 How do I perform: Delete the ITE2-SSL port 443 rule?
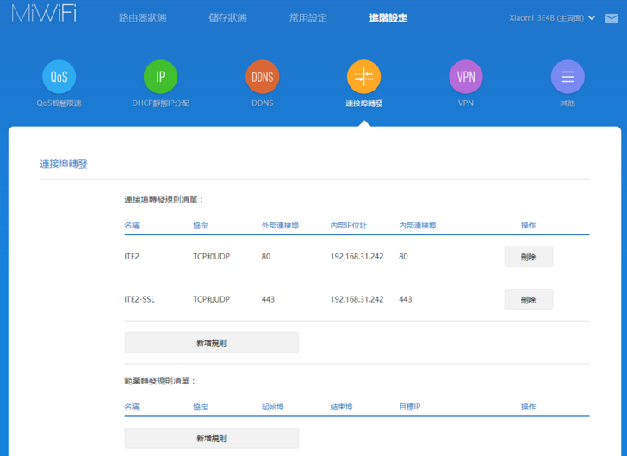[528, 300]
